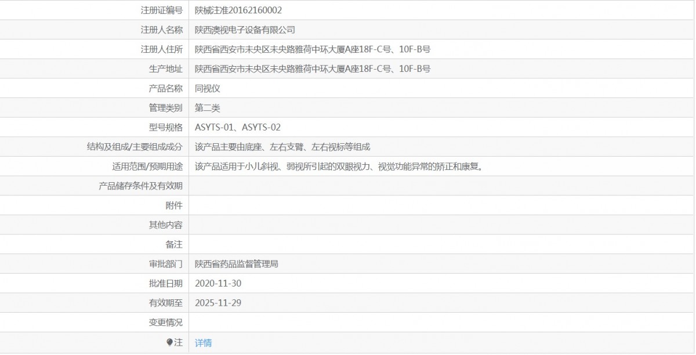
Task: Select registration number 陕械注准20162160002
Action: 238,10
